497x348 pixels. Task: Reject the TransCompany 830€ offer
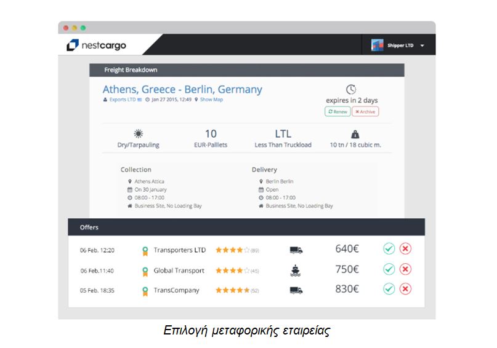coord(405,289)
